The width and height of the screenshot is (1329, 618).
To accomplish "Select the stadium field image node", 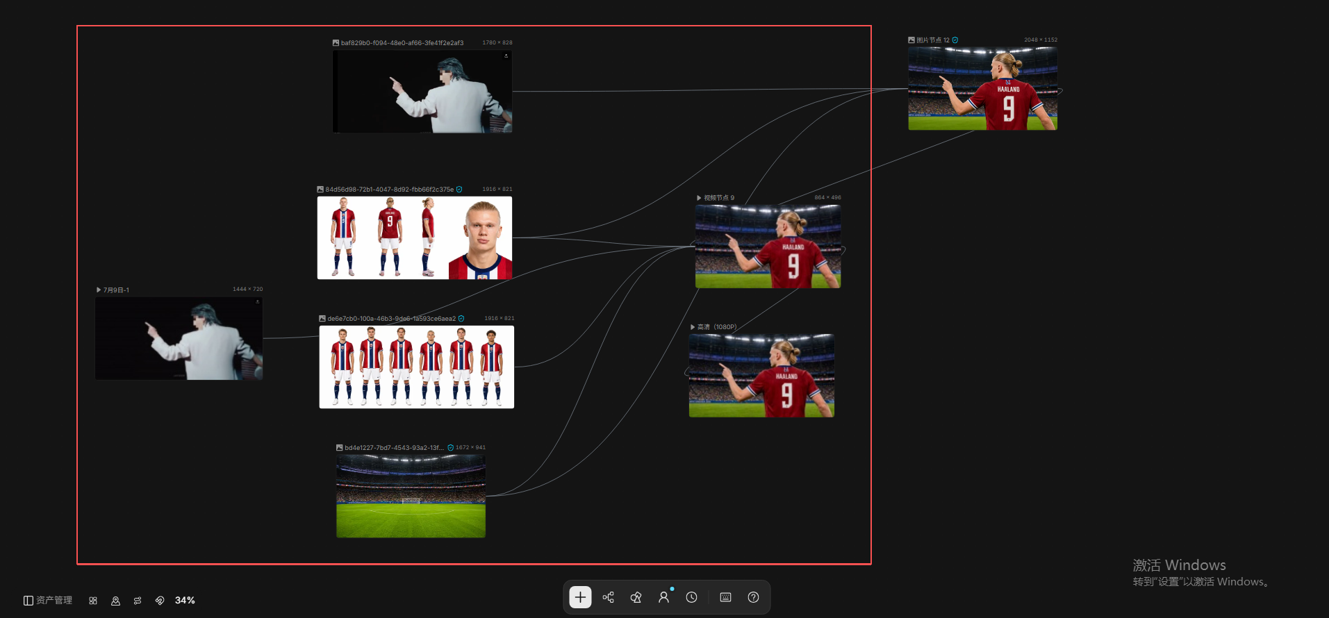I will pyautogui.click(x=411, y=496).
